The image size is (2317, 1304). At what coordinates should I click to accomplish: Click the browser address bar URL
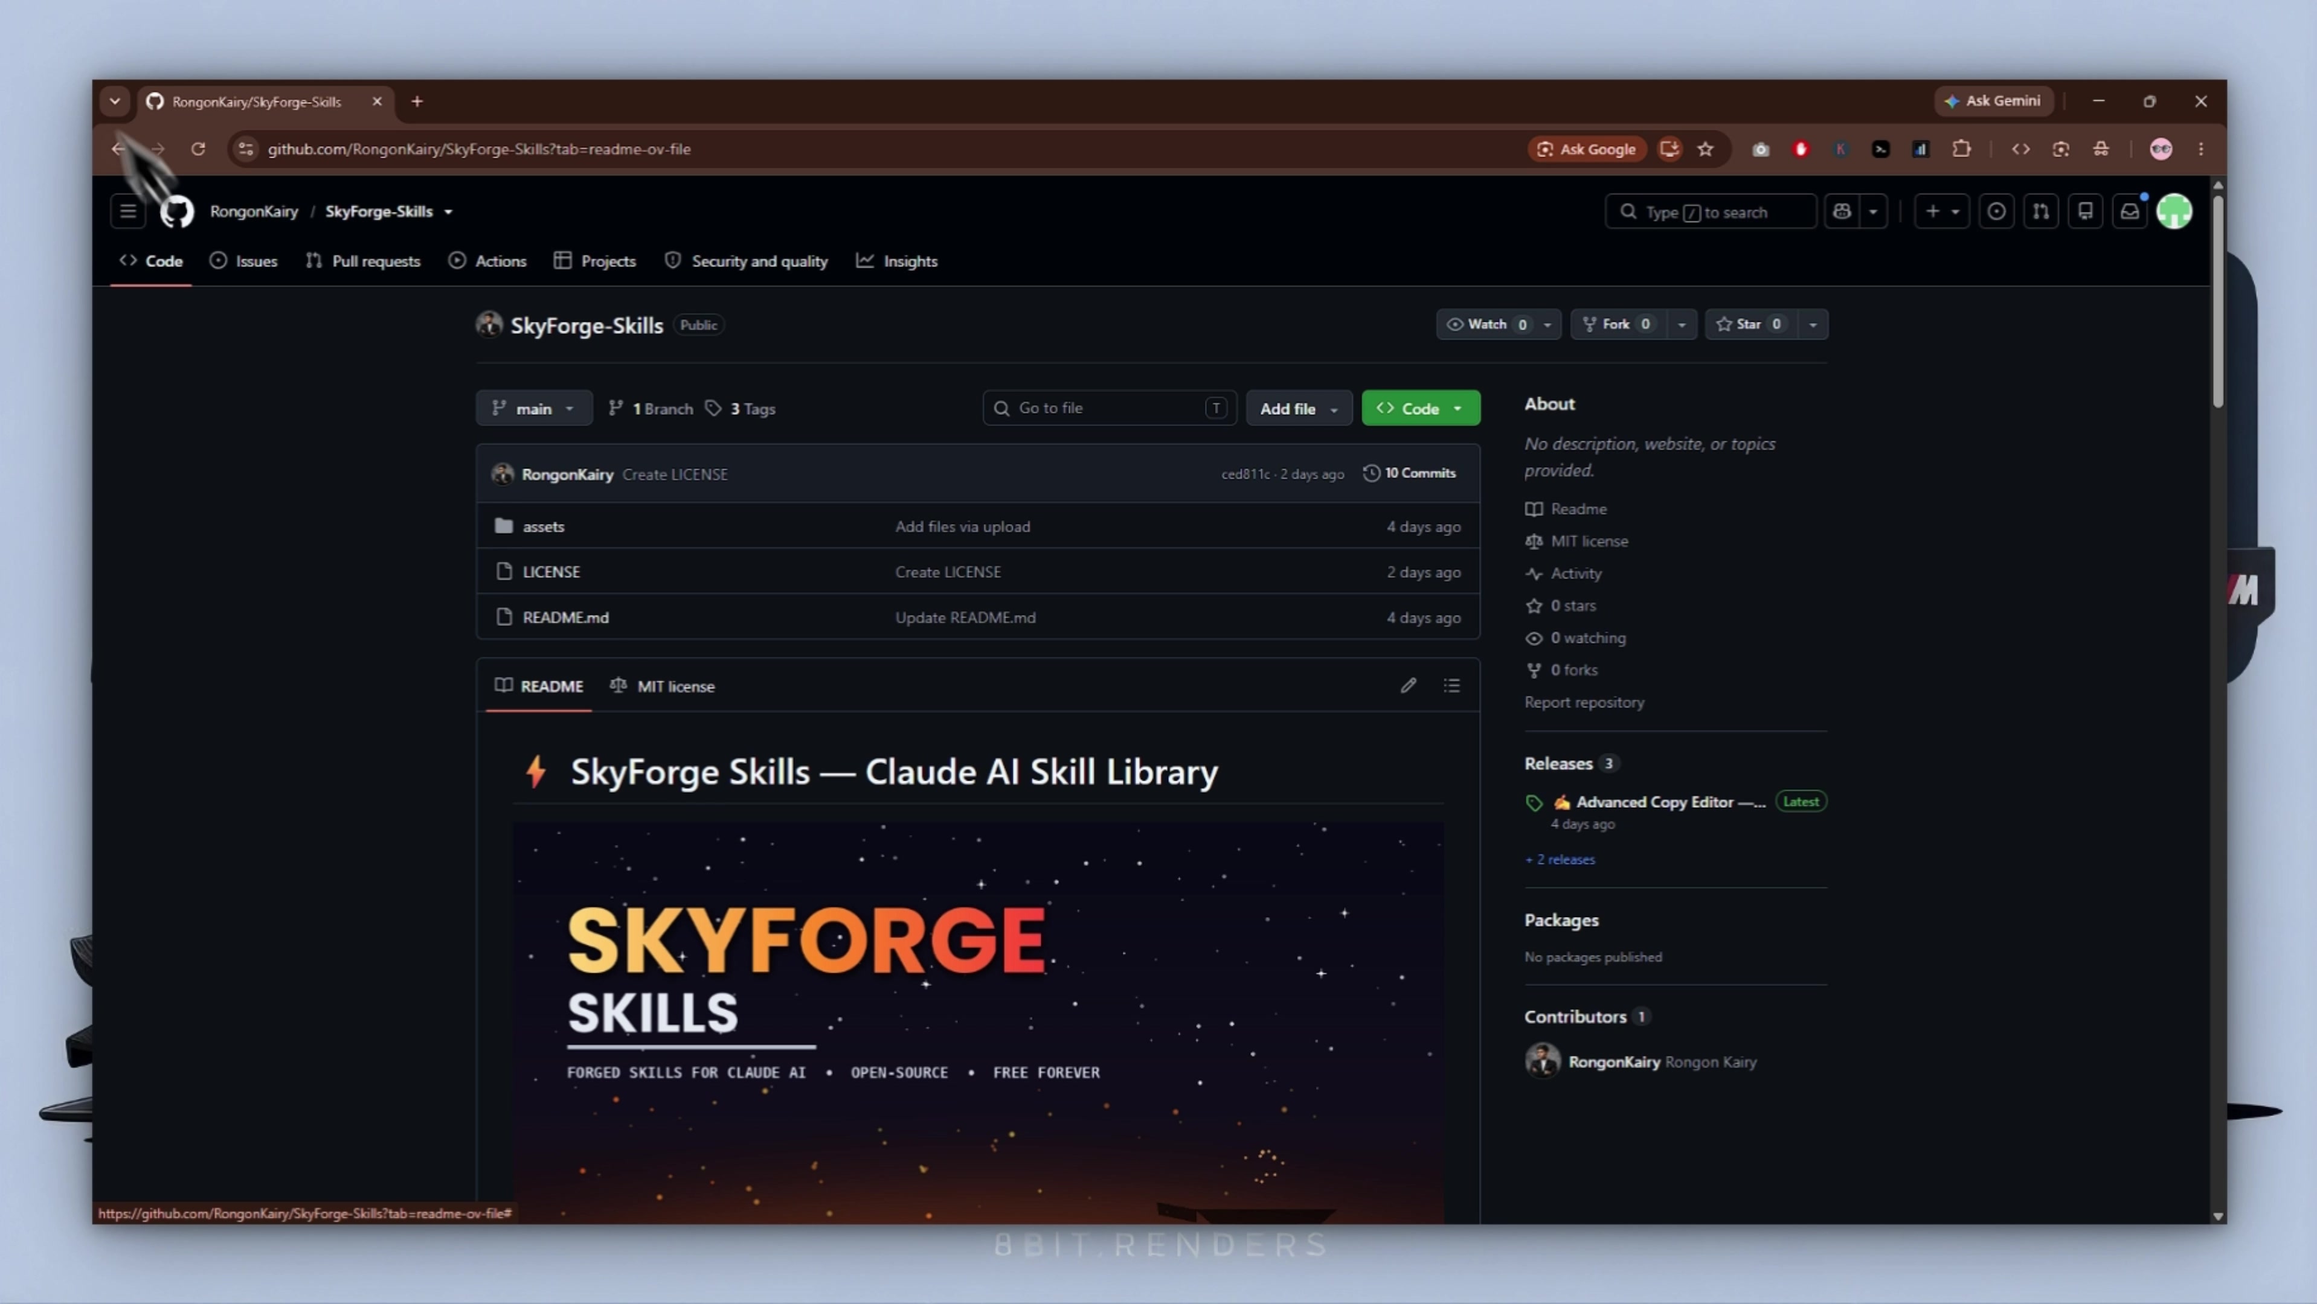coord(480,149)
